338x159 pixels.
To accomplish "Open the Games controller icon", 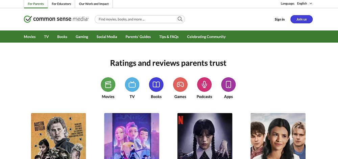I will 180,84.
